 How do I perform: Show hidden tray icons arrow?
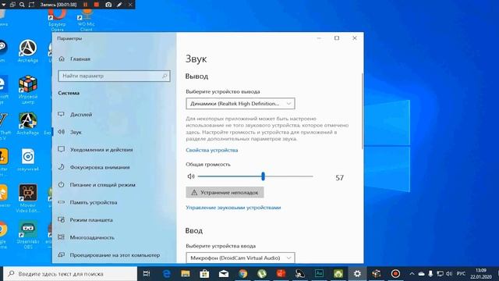[412, 274]
